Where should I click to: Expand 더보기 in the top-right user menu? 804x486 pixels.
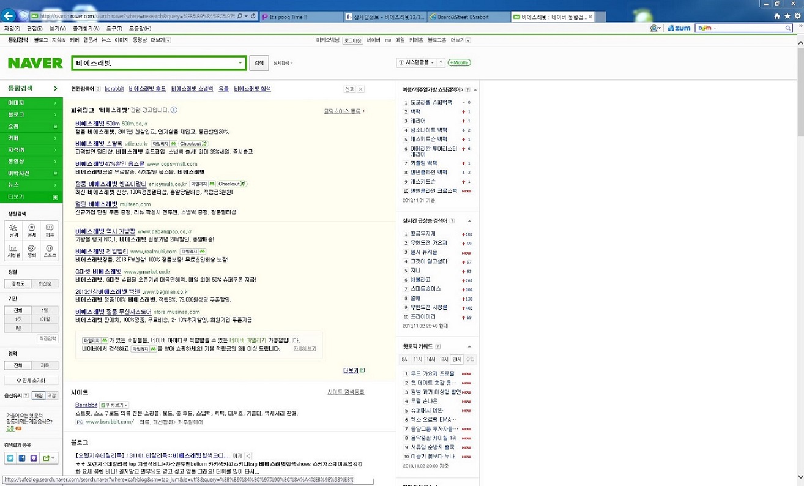(460, 40)
